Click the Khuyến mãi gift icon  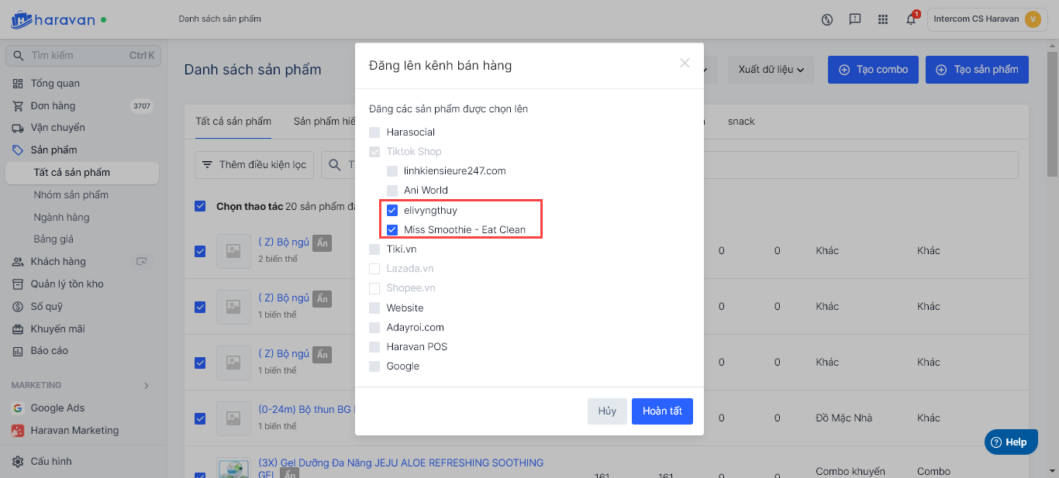(17, 329)
